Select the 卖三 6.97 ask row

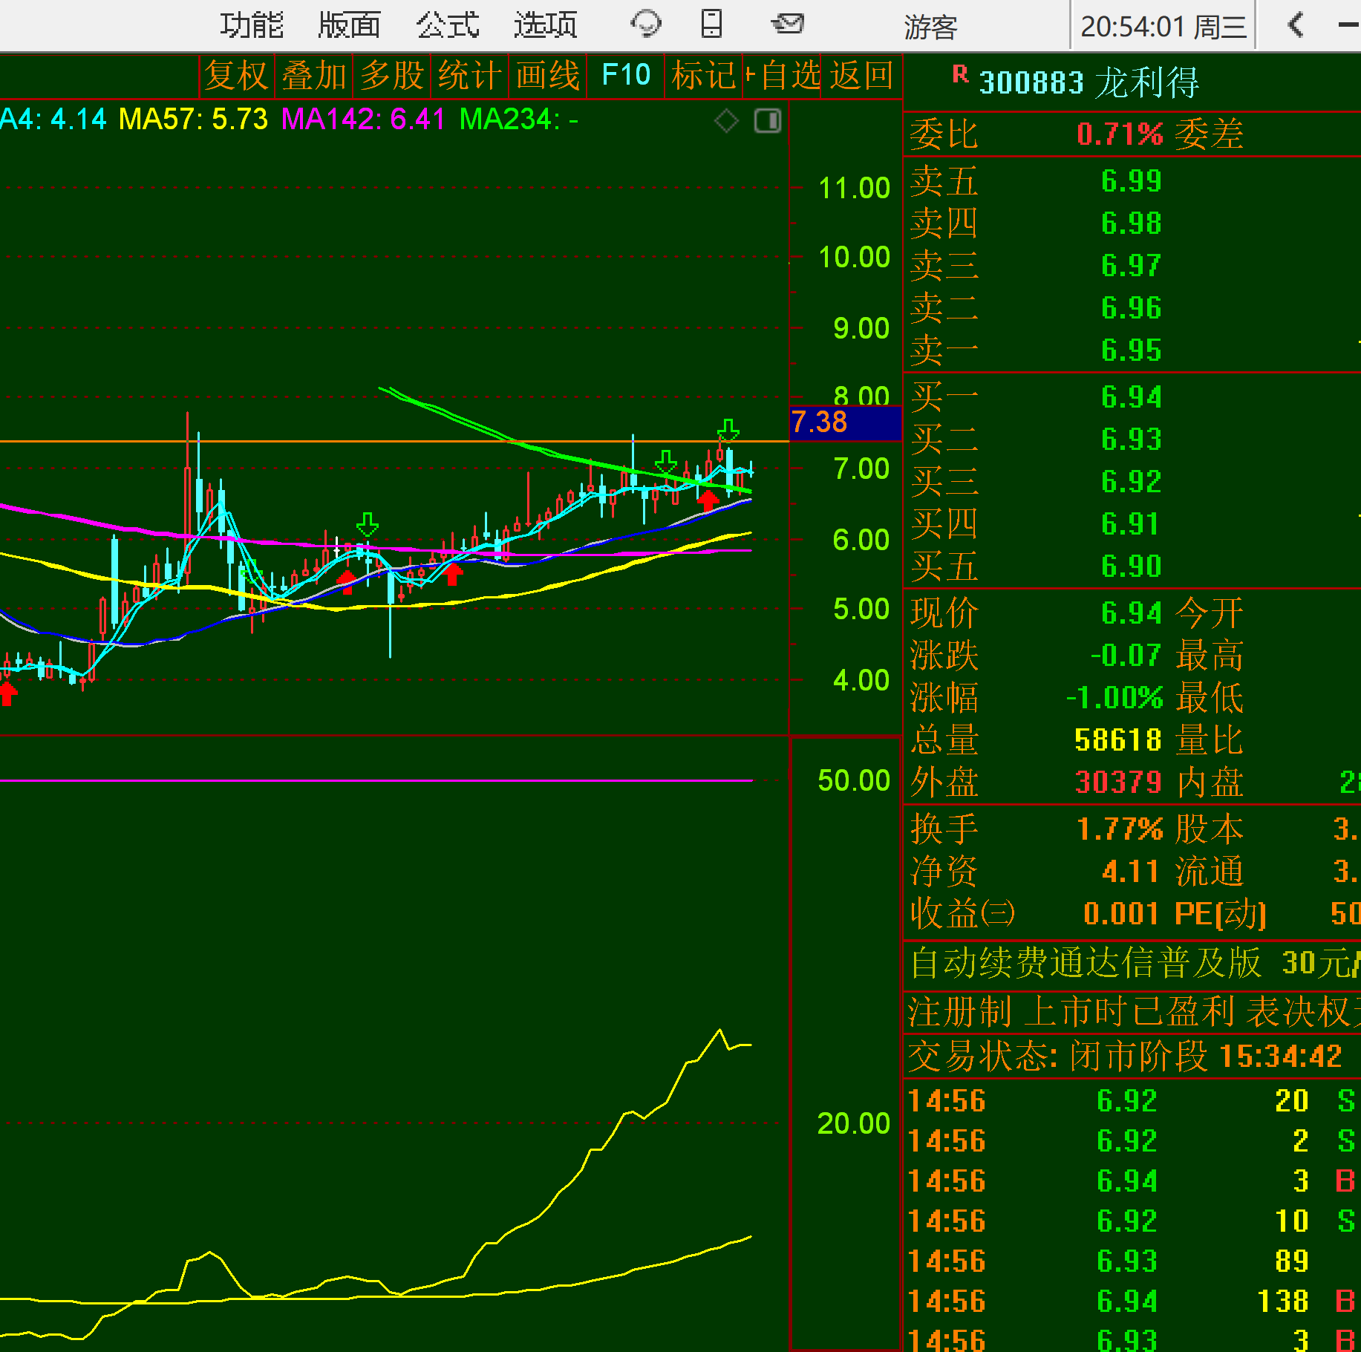coord(1132,266)
